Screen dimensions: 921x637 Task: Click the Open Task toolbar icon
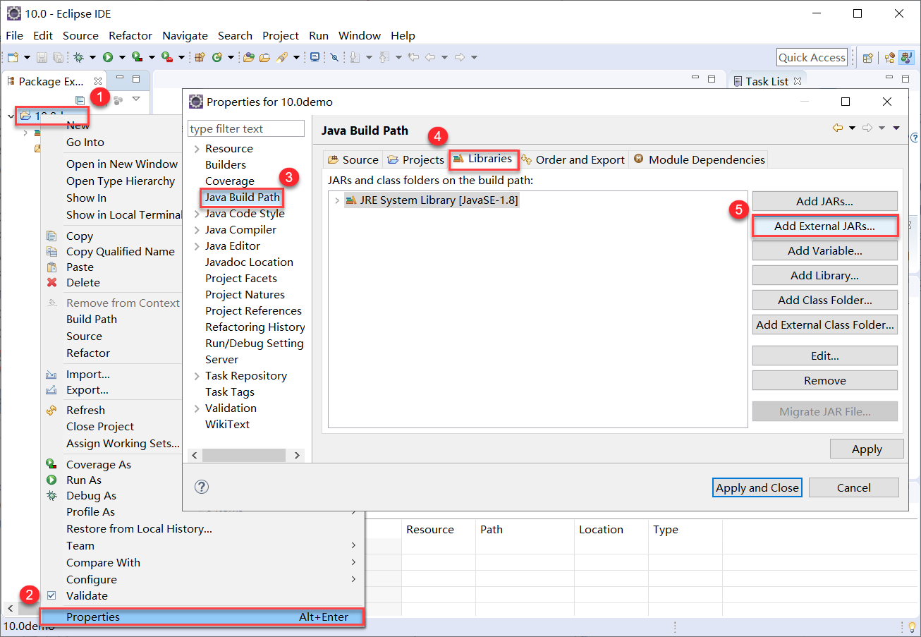click(x=315, y=57)
